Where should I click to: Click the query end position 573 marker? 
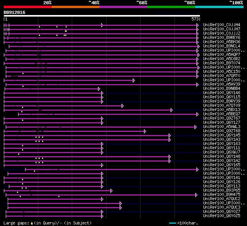196,19
